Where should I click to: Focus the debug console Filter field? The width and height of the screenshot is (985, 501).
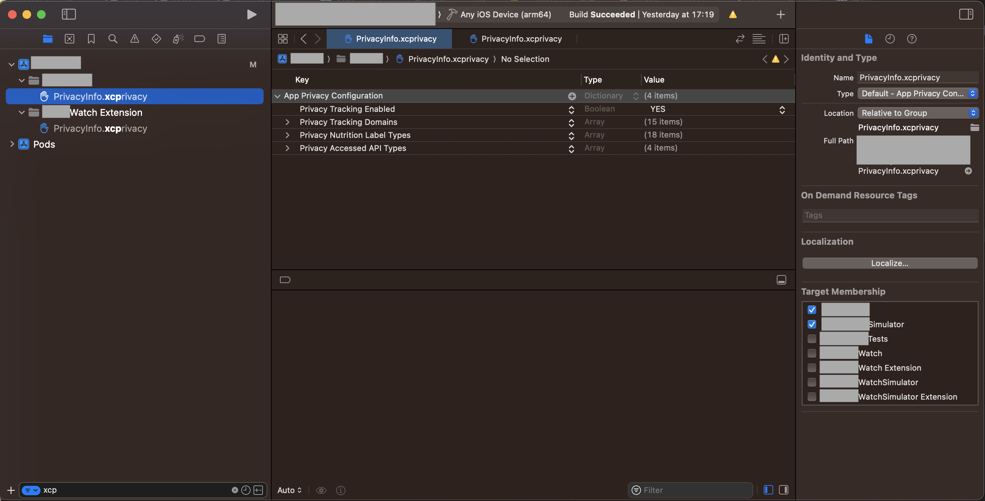(x=690, y=490)
